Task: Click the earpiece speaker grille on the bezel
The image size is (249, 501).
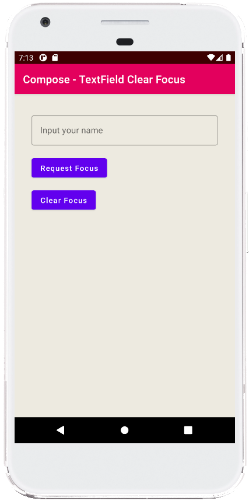Action: pos(125,23)
